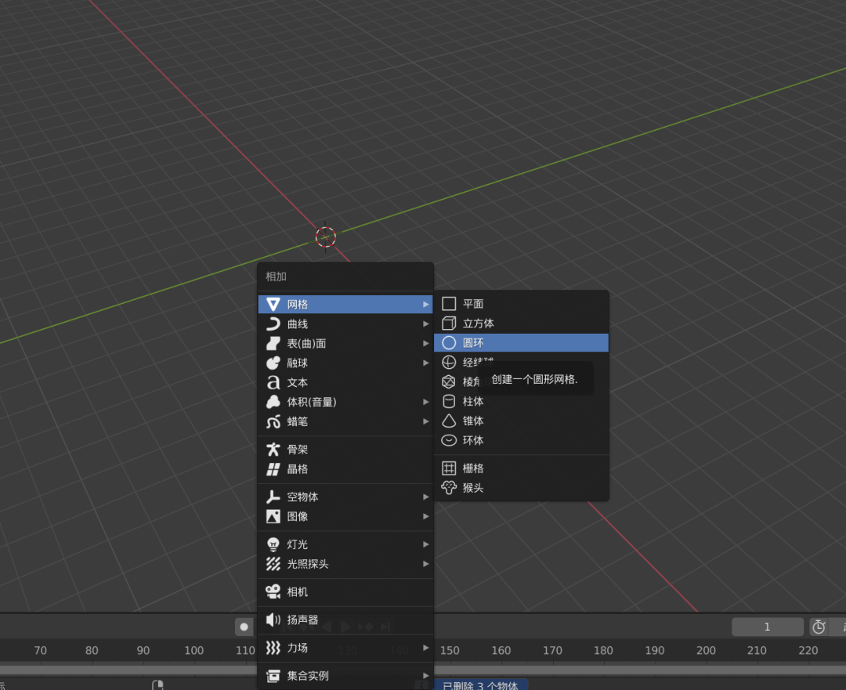
Task: Click the 曲线 curve icon
Action: point(273,323)
